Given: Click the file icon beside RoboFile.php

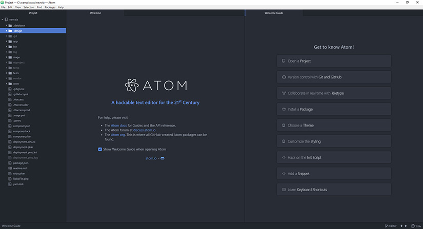Looking at the screenshot, I should click(x=10, y=179).
